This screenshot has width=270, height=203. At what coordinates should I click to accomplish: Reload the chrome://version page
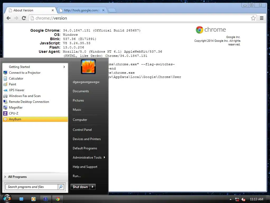(24, 18)
